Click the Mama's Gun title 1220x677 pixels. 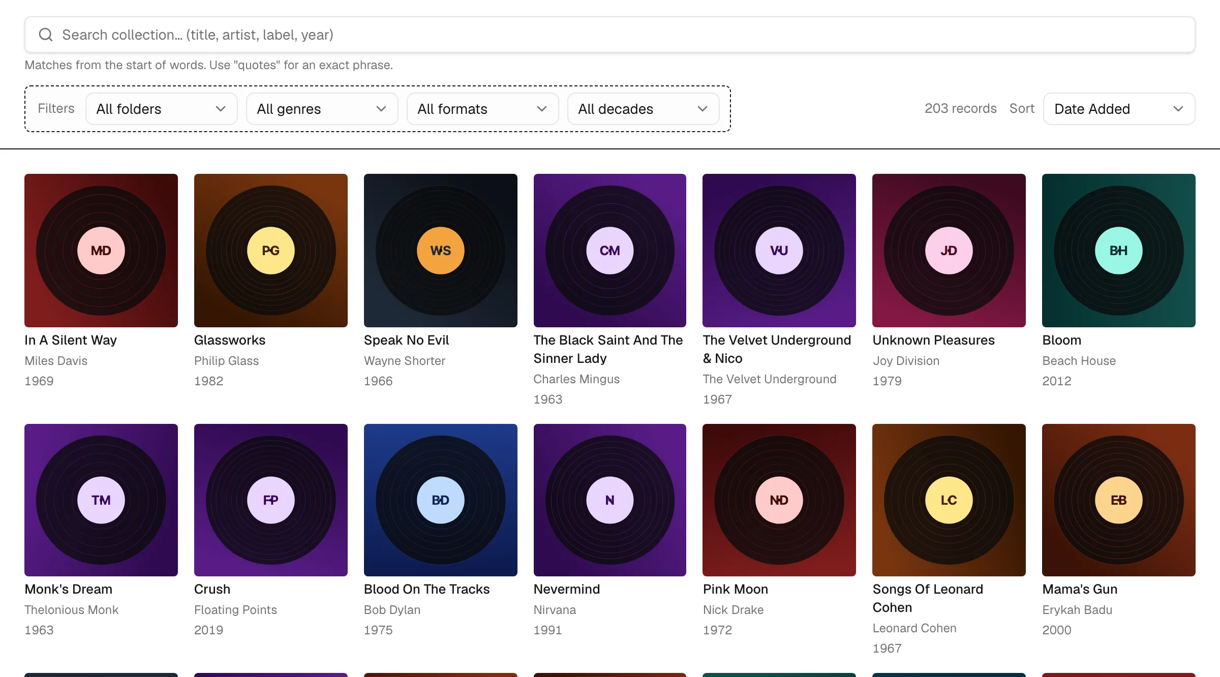pos(1080,589)
